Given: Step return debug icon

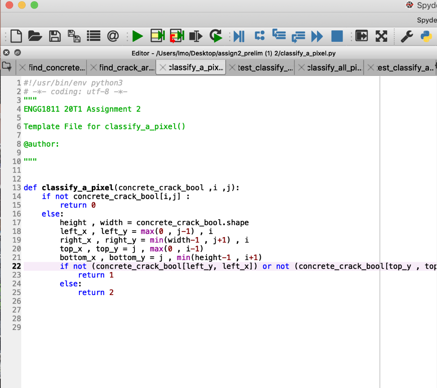Looking at the screenshot, I should (298, 37).
